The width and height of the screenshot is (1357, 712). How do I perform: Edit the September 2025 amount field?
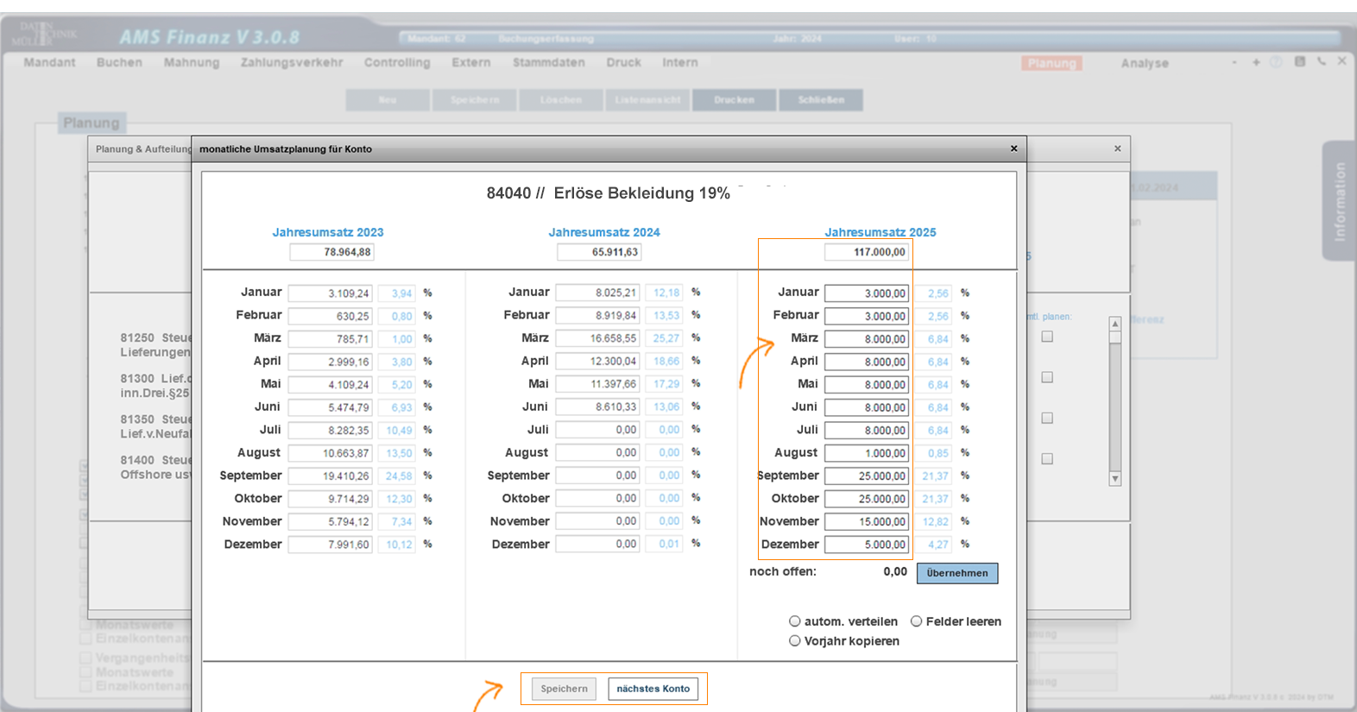pyautogui.click(x=867, y=476)
